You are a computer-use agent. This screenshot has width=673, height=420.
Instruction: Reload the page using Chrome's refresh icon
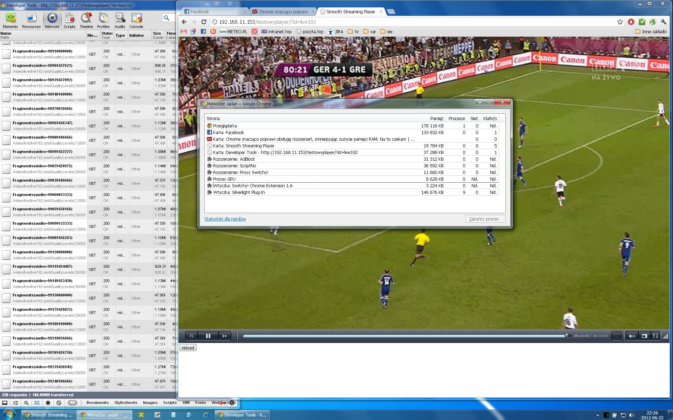pos(204,22)
